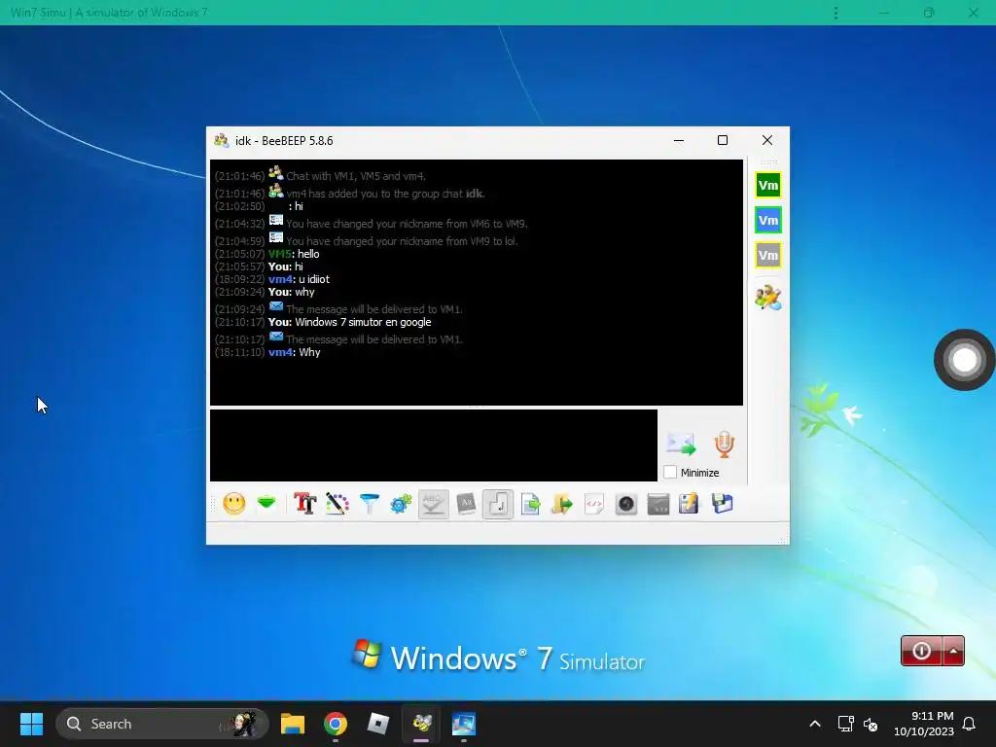Show hidden system tray icons

coord(815,724)
